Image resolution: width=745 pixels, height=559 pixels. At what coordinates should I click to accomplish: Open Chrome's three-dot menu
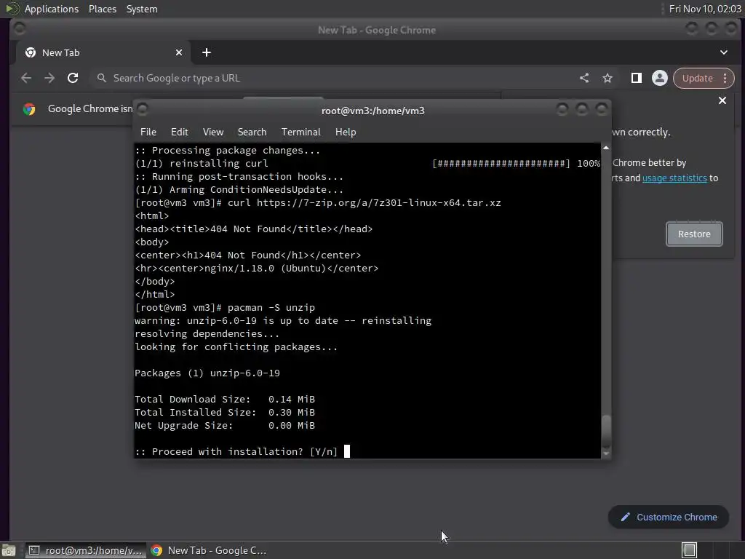pos(725,78)
